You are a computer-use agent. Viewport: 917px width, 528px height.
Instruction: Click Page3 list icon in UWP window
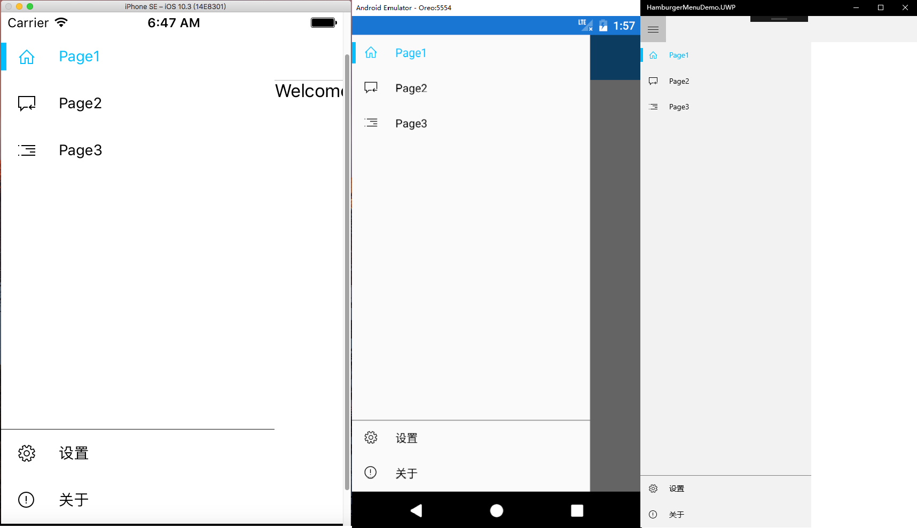pos(653,107)
